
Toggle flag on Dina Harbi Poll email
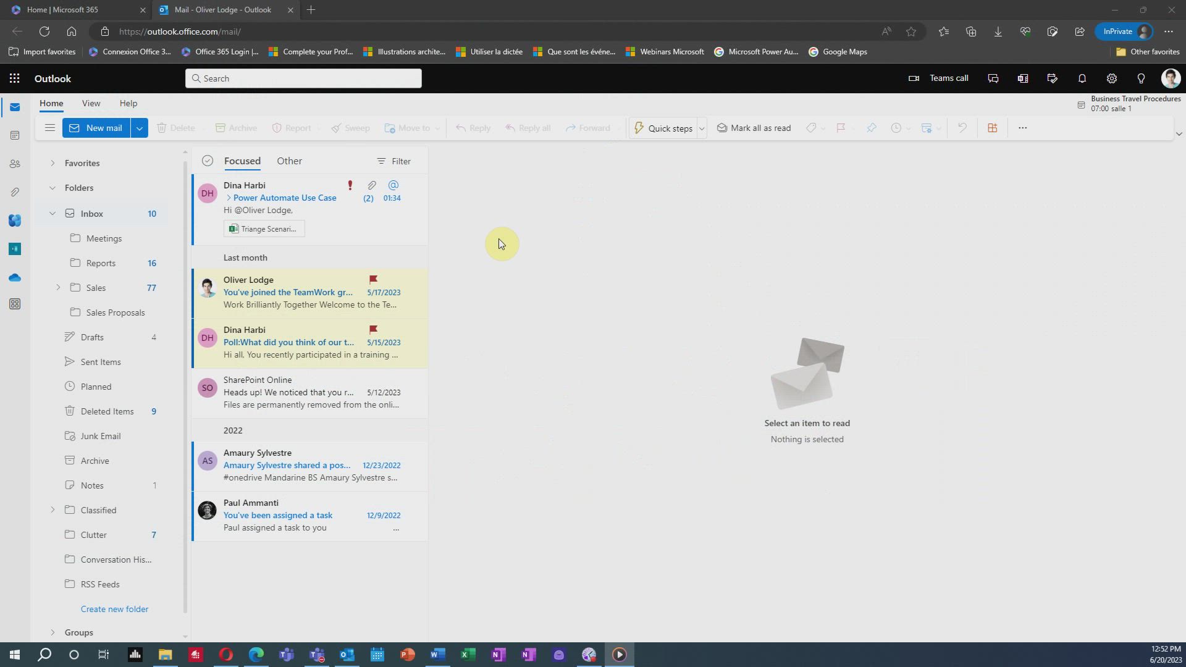pyautogui.click(x=373, y=330)
